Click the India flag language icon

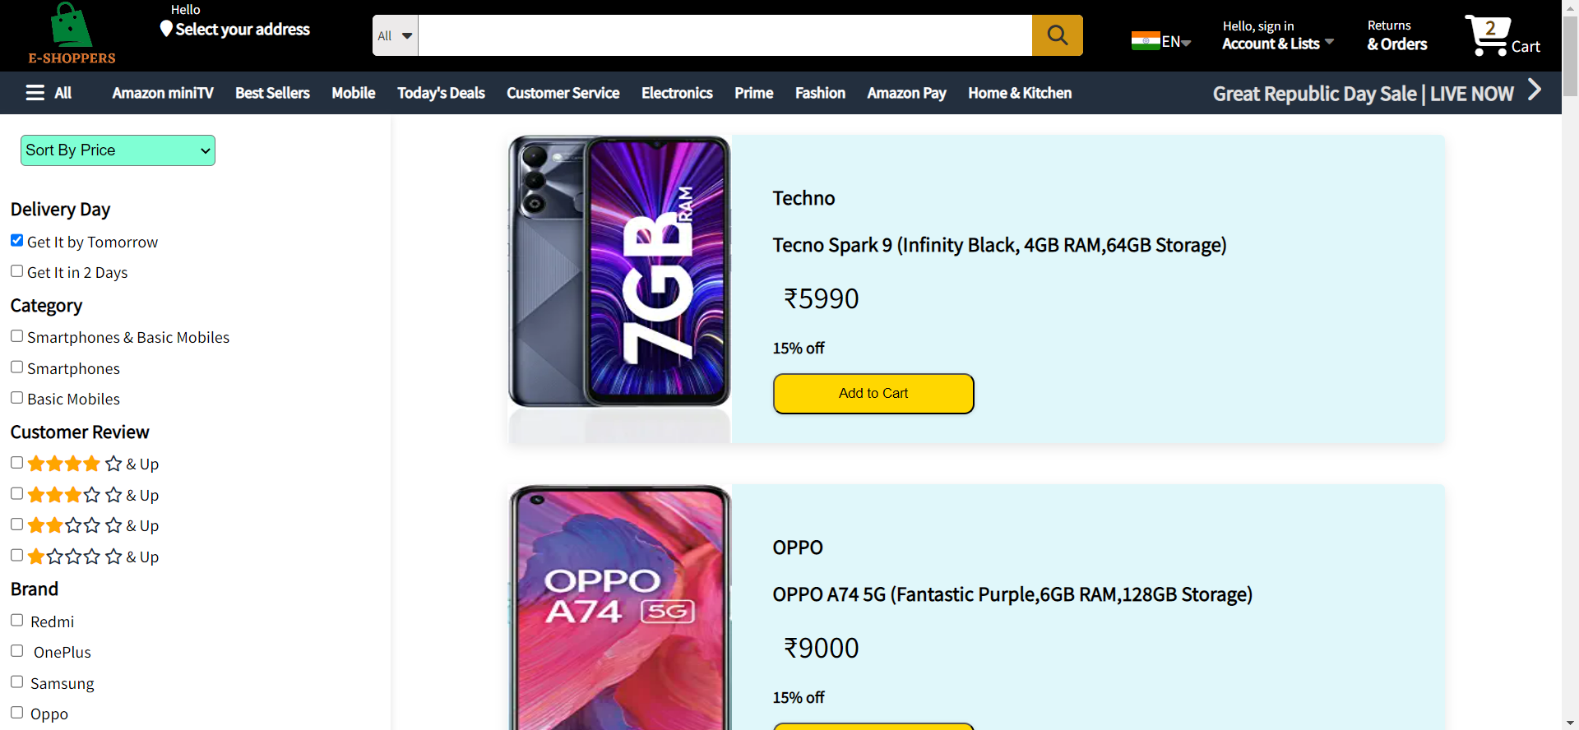1145,41
